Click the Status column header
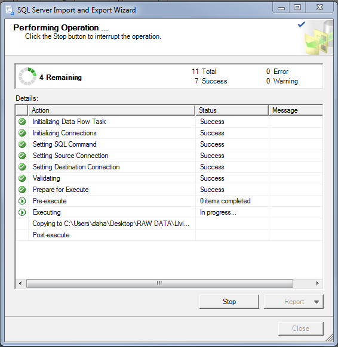The image size is (338, 347). tap(232, 110)
